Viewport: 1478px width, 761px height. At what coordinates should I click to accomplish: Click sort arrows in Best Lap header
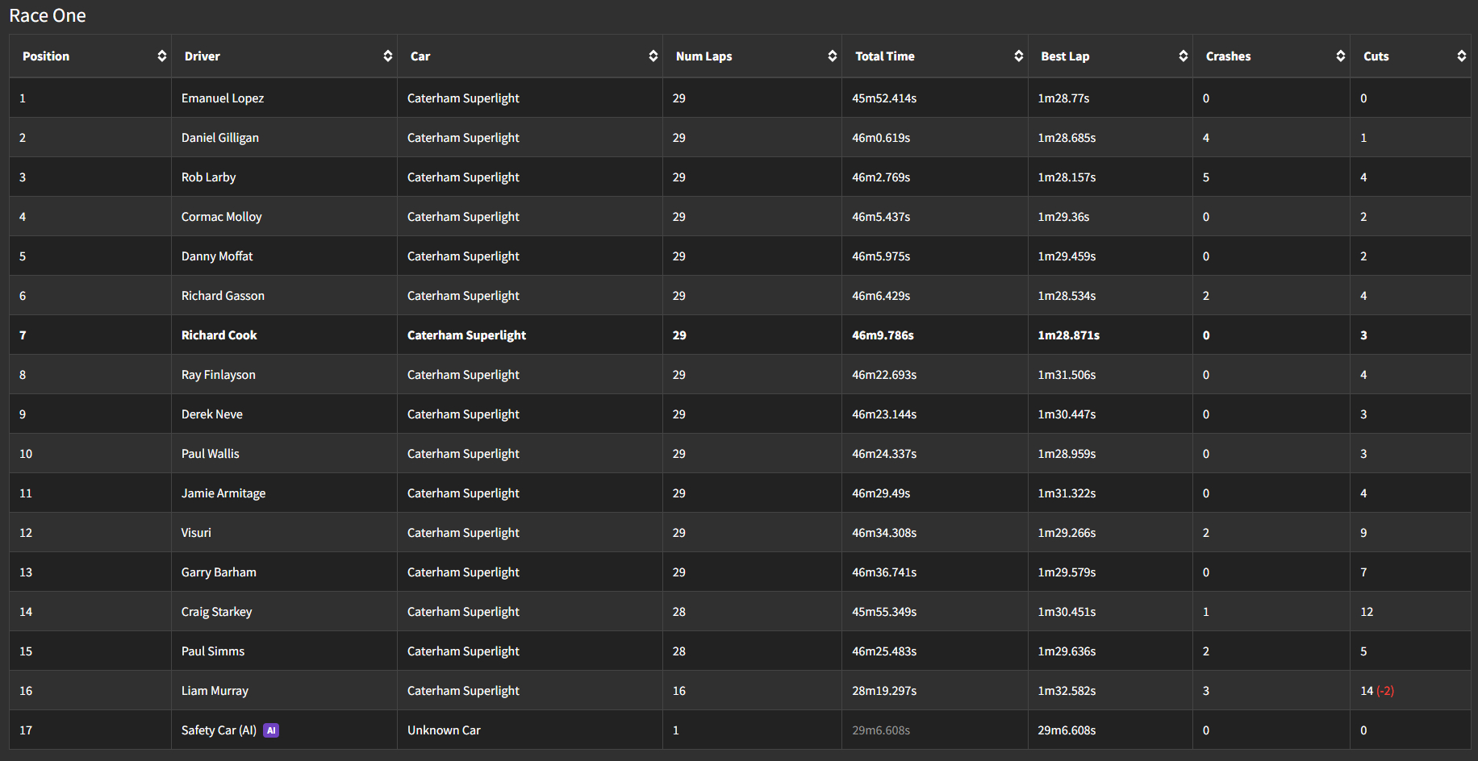point(1184,56)
